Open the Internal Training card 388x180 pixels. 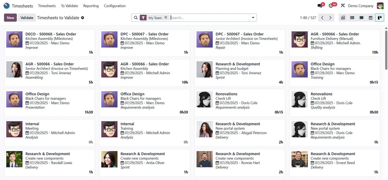[144, 133]
